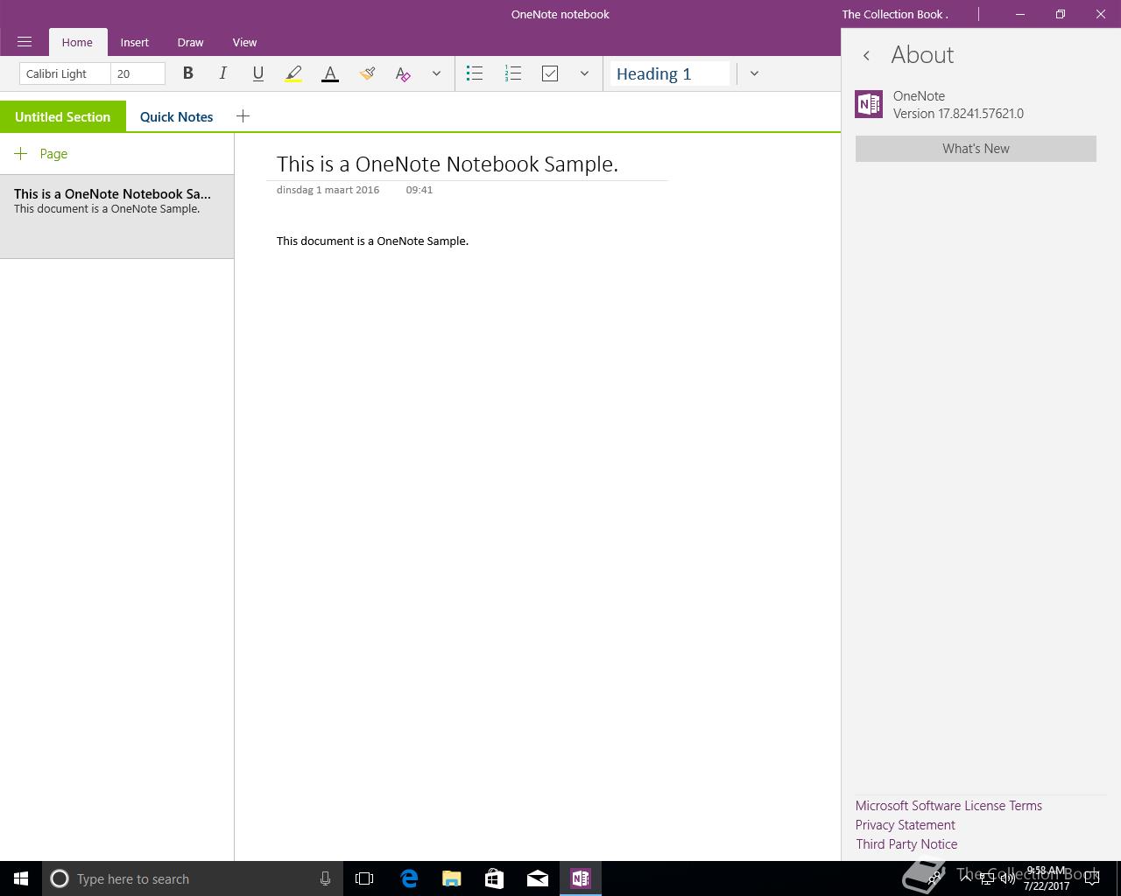The image size is (1121, 896).
Task: Open the styles dropdown beside Heading 1
Action: (754, 73)
